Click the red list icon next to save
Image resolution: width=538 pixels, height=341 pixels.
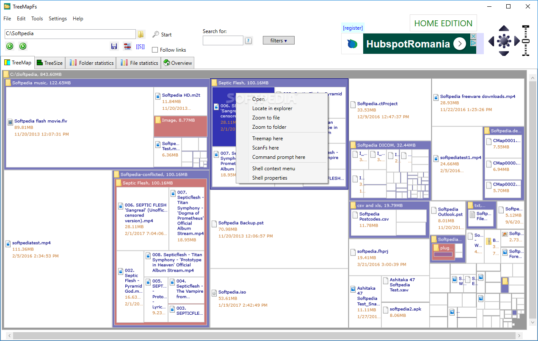127,46
